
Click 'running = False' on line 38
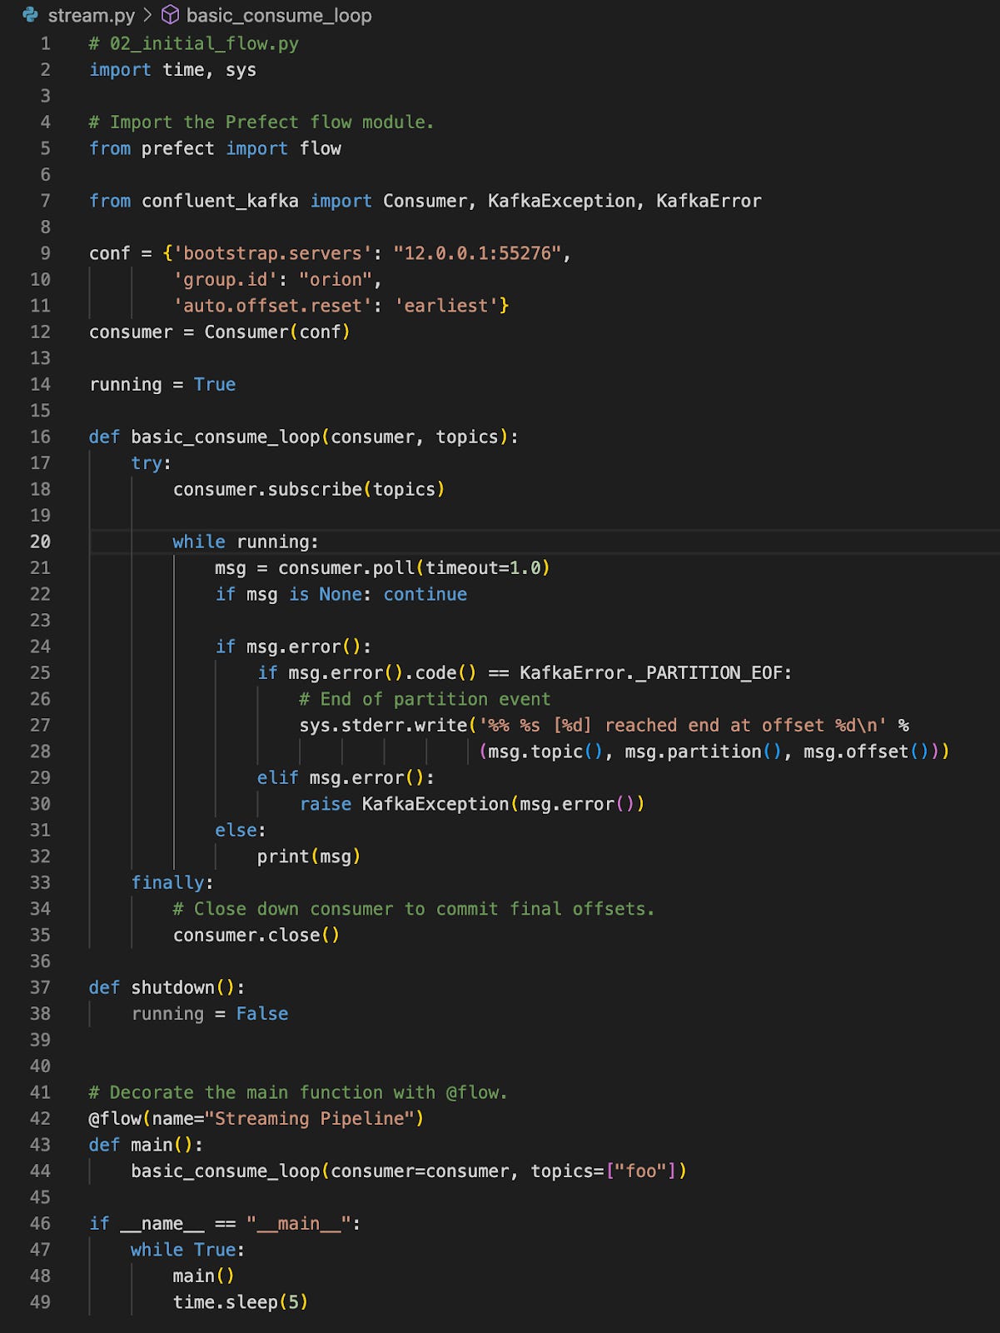210,1014
